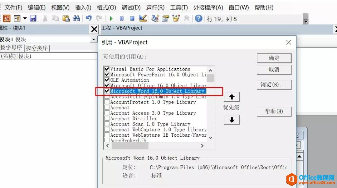Uncheck OLE Automation reference
The width and height of the screenshot is (337, 188).
click(x=107, y=80)
